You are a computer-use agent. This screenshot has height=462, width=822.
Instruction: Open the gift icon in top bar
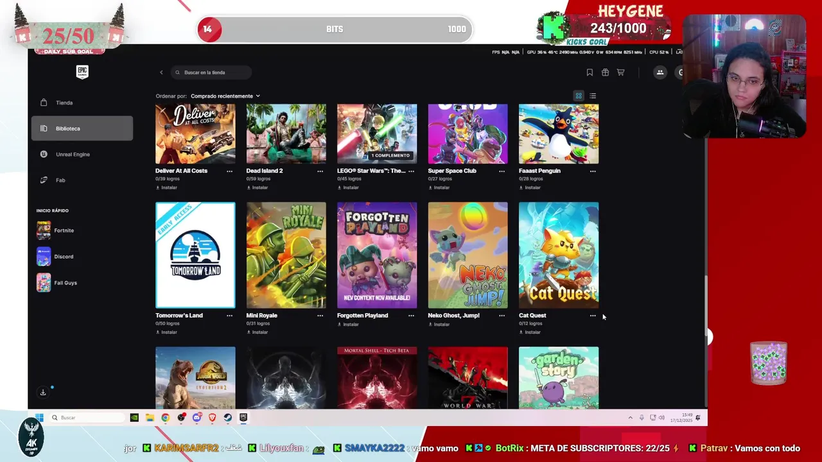(x=605, y=73)
